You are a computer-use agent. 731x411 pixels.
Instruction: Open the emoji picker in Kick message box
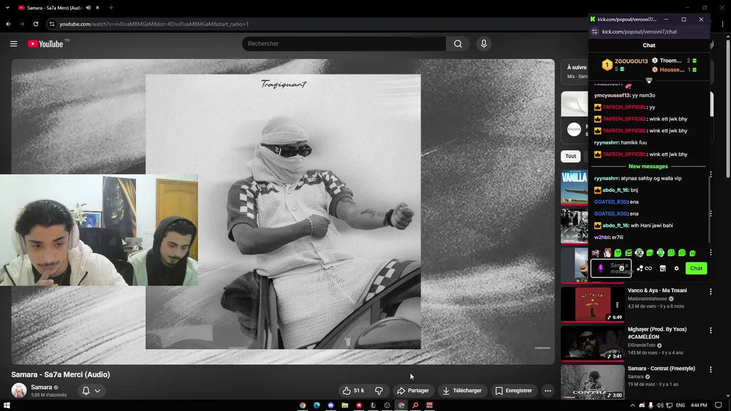pyautogui.click(x=622, y=268)
